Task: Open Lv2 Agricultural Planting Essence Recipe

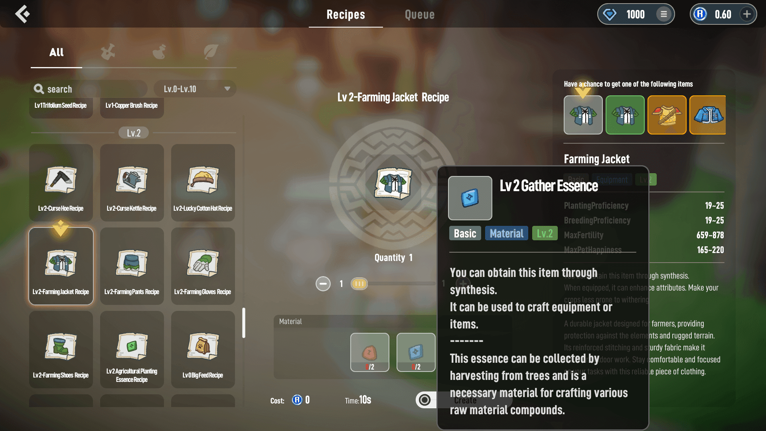Action: point(132,349)
